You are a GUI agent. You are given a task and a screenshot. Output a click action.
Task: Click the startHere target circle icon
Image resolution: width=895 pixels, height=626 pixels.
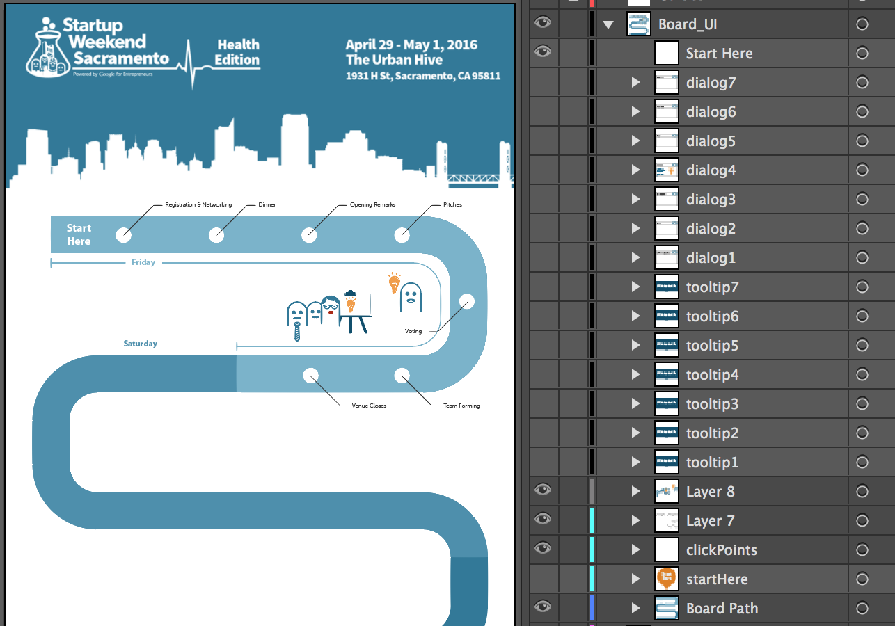862,579
